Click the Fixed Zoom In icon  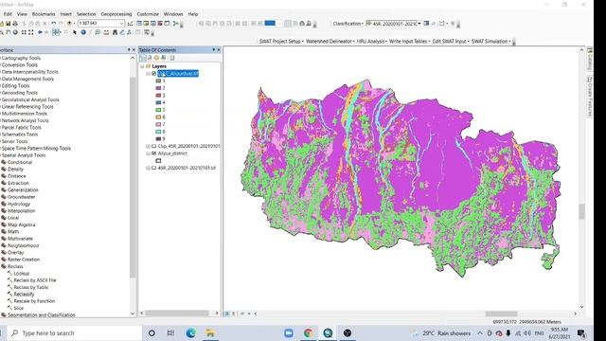click(24, 32)
